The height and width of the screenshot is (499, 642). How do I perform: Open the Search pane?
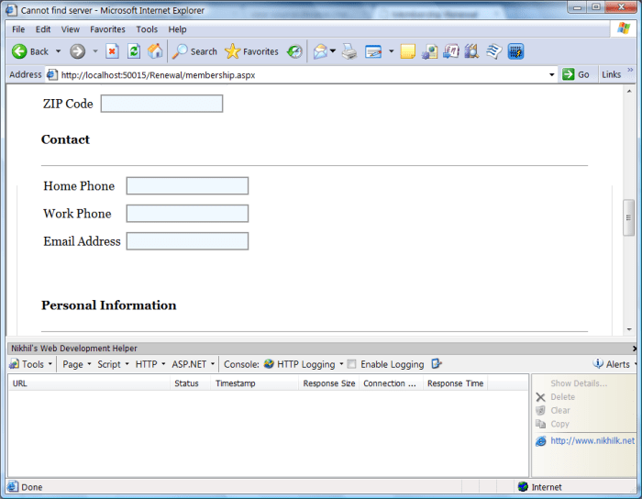[194, 51]
